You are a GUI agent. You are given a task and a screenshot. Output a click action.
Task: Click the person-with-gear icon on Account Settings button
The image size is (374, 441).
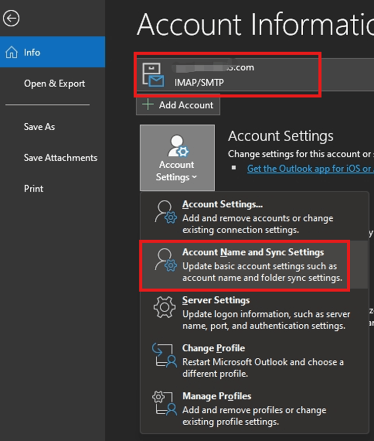(x=178, y=146)
